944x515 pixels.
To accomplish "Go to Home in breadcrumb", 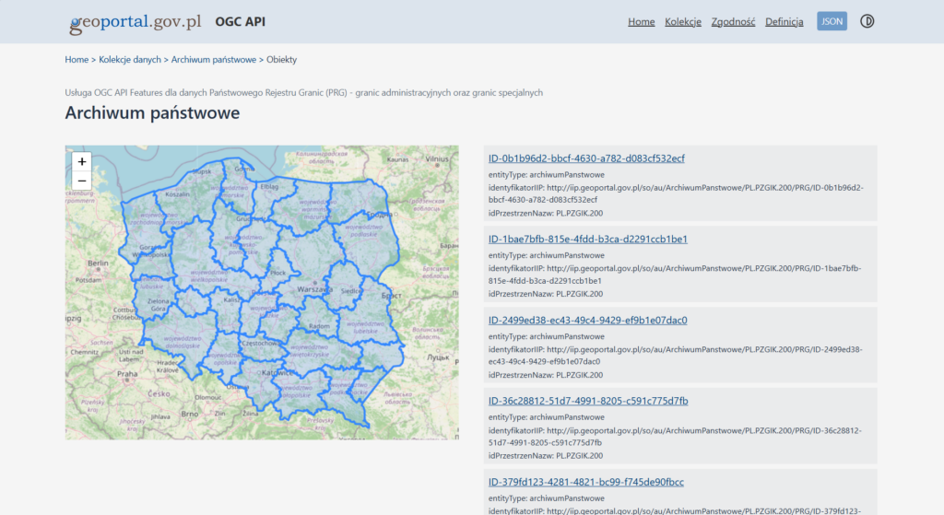I will (x=77, y=60).
